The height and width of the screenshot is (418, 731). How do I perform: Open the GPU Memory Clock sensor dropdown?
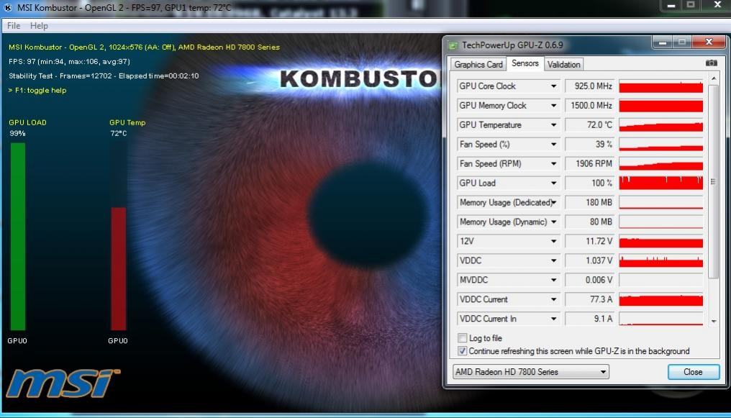click(553, 106)
